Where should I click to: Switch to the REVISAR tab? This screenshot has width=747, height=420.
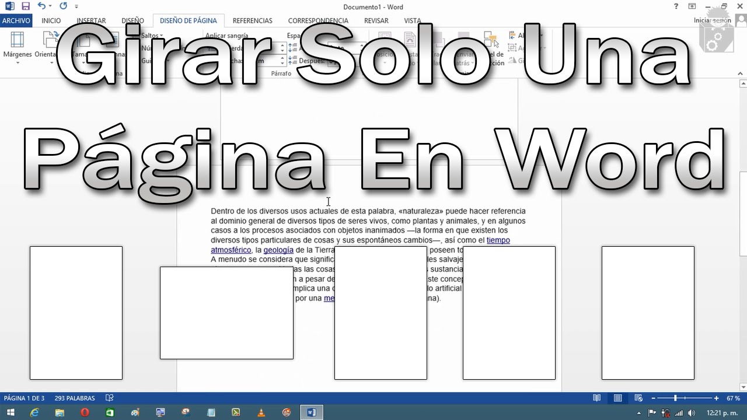coord(376,20)
